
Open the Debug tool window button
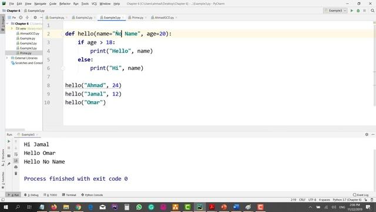31,195
